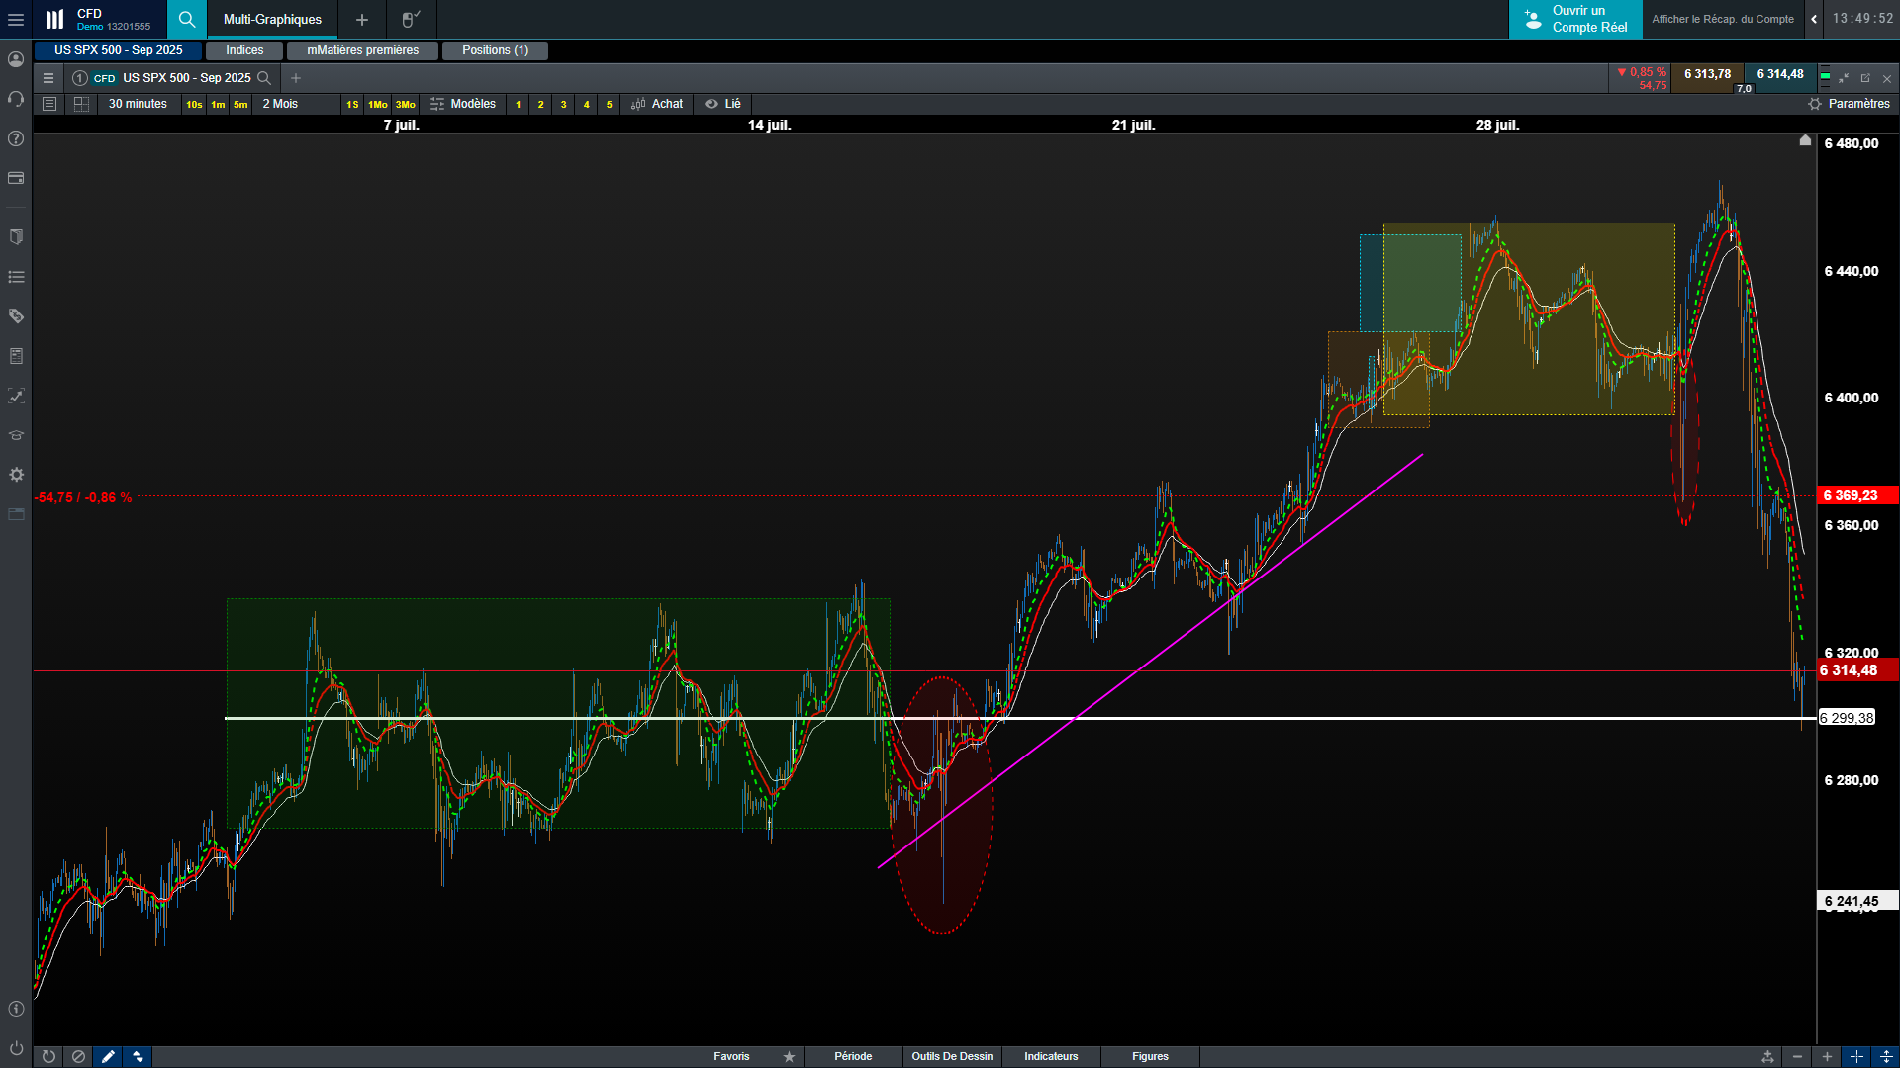The image size is (1900, 1068).
Task: Toggle the Lié eye link option
Action: tap(722, 104)
